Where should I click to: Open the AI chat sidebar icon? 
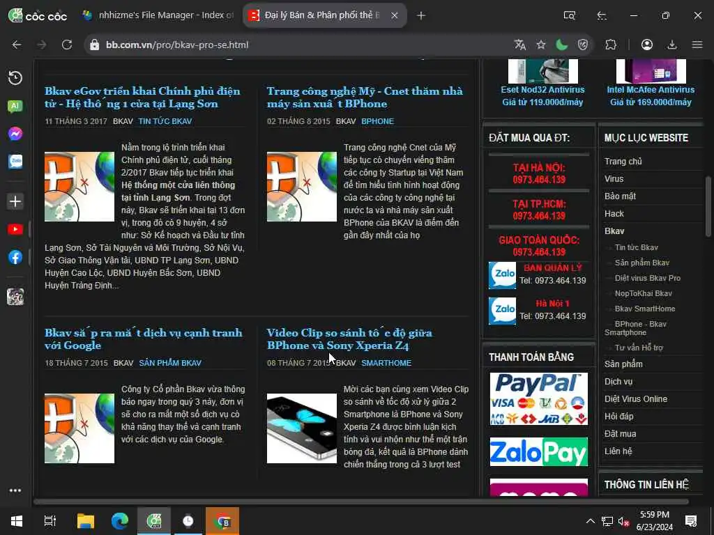pos(15,107)
